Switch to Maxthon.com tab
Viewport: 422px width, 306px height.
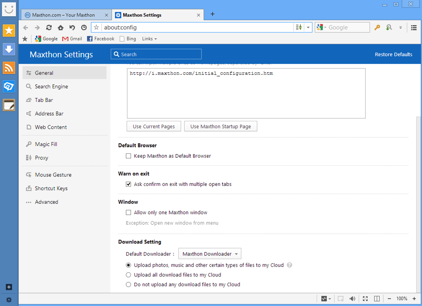tap(66, 15)
